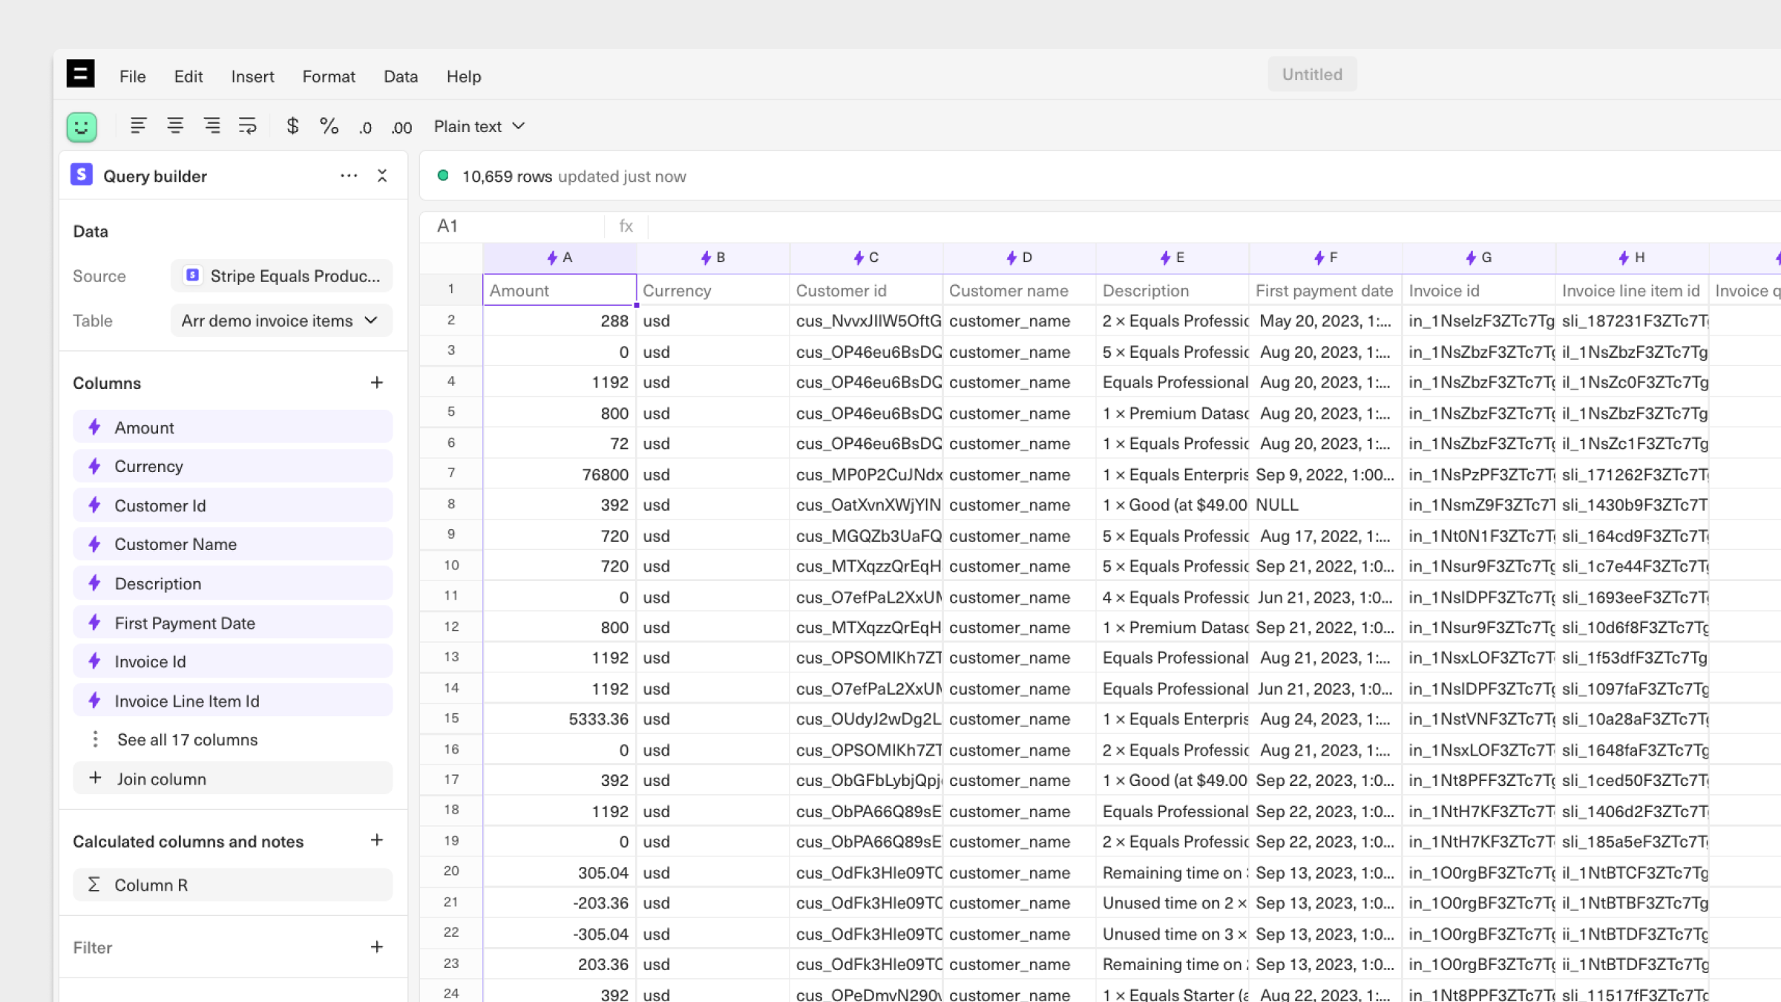Click the Untitled document title field
Viewport: 1781px width, 1002px height.
(1311, 74)
